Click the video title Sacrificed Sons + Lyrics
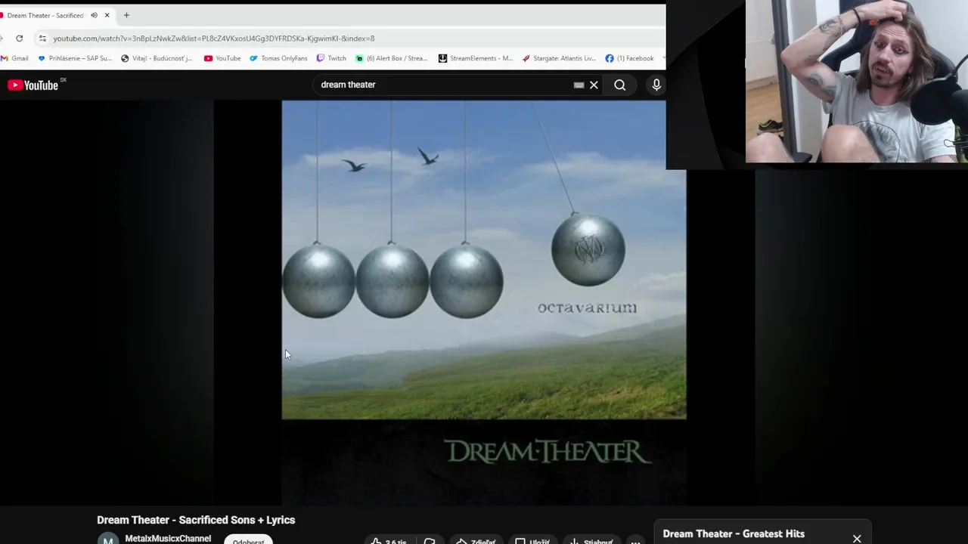This screenshot has width=968, height=544. (x=196, y=520)
